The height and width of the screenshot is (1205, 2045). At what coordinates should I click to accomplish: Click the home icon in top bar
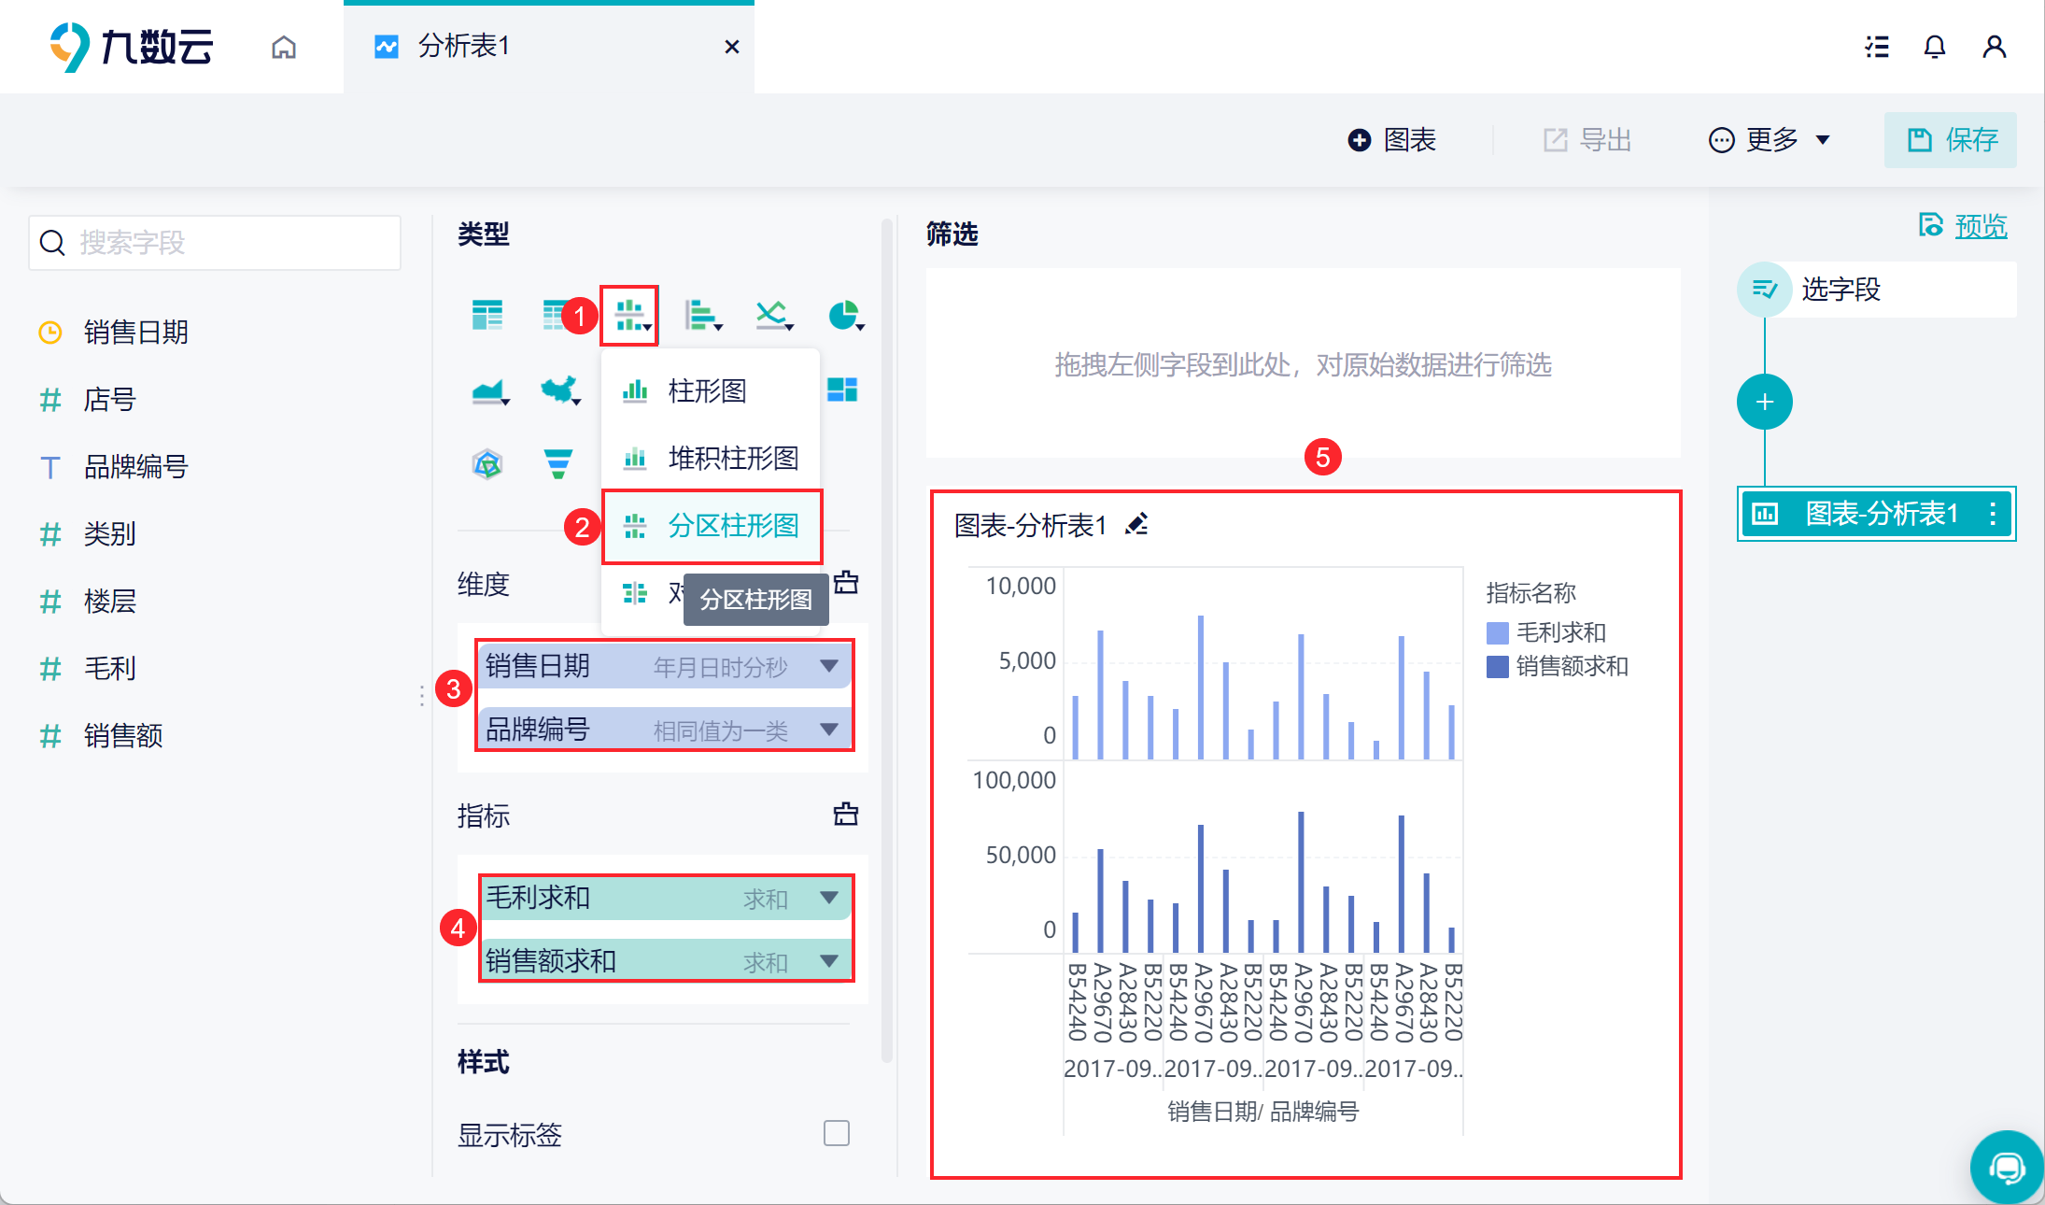pyautogui.click(x=284, y=47)
